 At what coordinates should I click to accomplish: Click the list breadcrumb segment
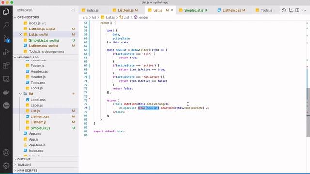(94, 17)
